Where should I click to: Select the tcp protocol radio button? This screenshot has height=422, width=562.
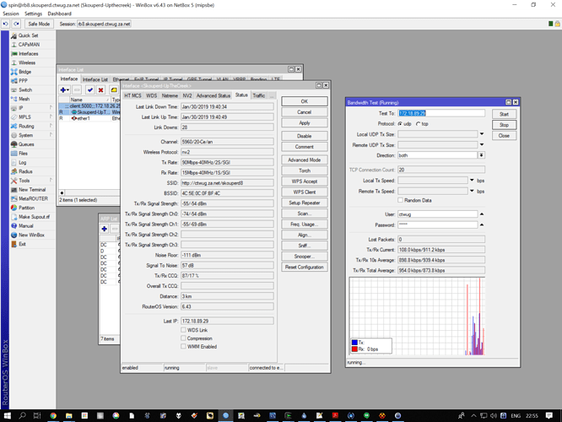coord(419,123)
